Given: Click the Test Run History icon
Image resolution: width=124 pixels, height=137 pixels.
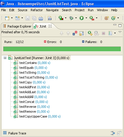Looking at the screenshot, I should (x=110, y=33).
